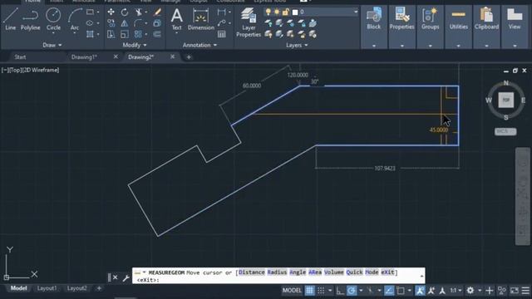Expand the Modify panel
The image size is (532, 299).
(x=135, y=45)
